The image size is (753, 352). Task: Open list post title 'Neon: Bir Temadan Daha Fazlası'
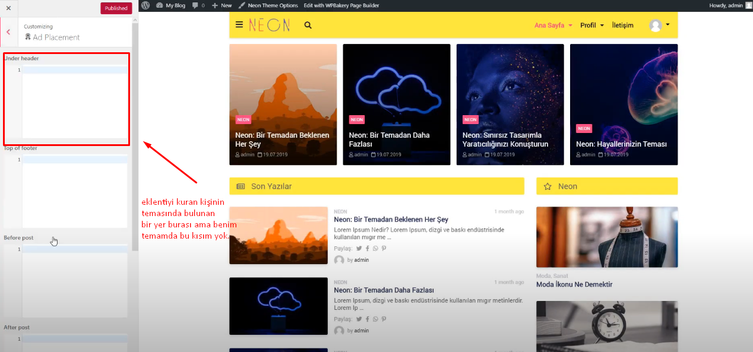click(x=384, y=290)
